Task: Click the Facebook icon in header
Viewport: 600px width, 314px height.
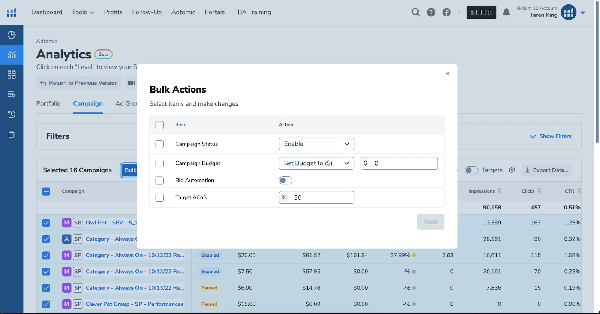Action: [x=446, y=12]
